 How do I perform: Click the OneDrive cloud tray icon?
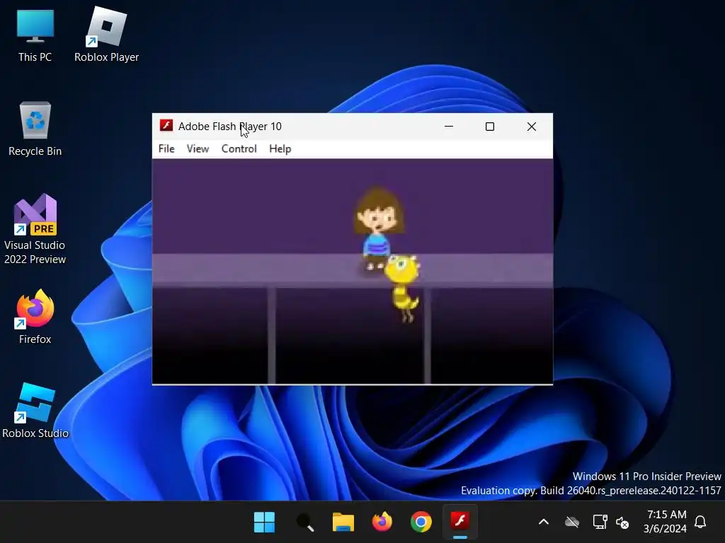tap(572, 522)
